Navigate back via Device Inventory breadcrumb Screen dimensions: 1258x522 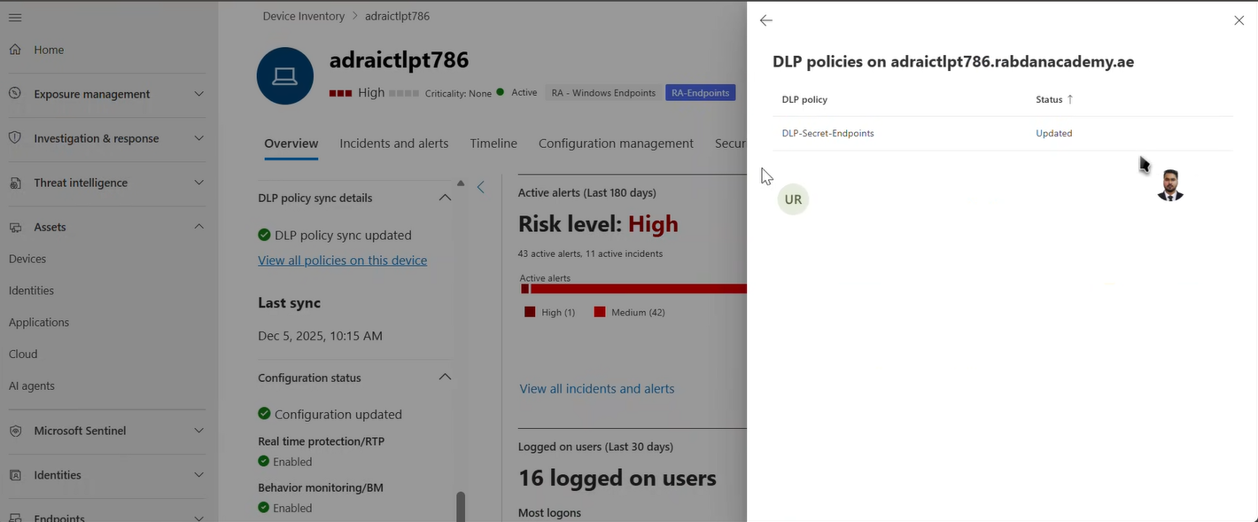[303, 15]
